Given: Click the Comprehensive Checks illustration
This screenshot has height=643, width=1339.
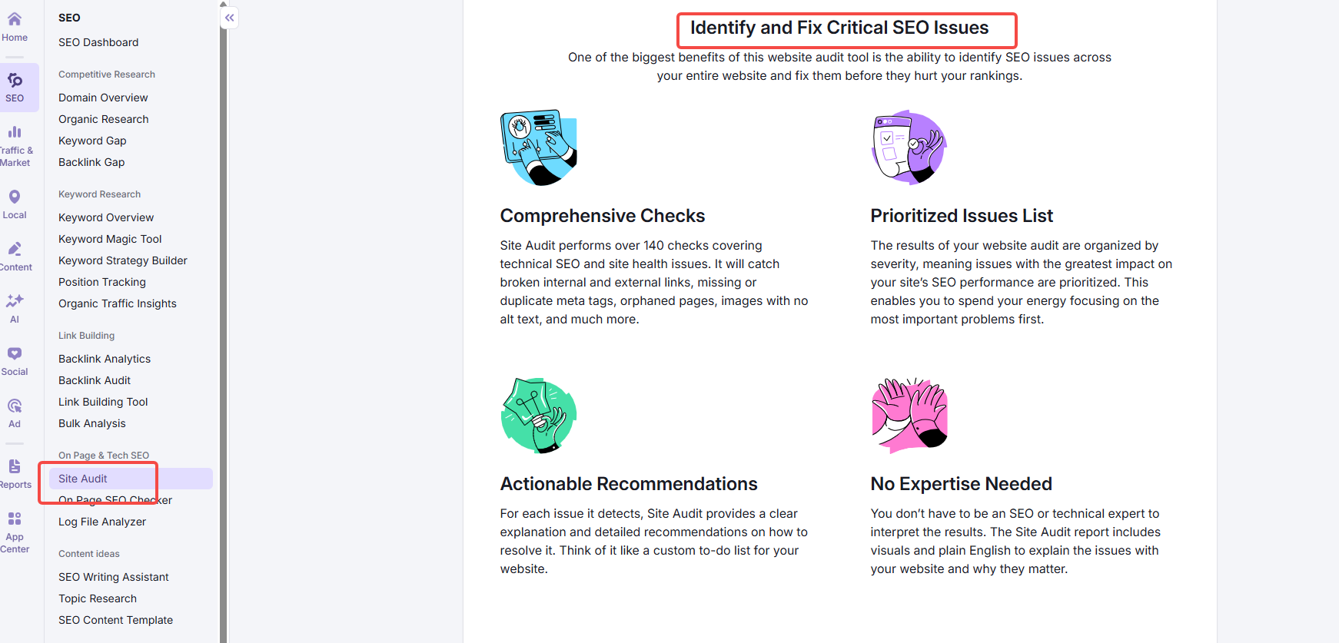Looking at the screenshot, I should click(539, 147).
